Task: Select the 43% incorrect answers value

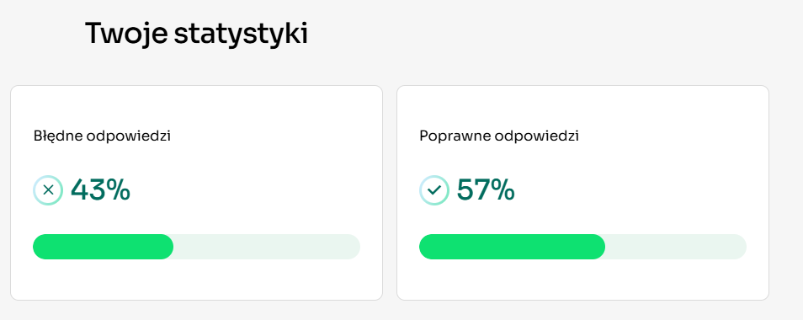Action: (x=100, y=190)
